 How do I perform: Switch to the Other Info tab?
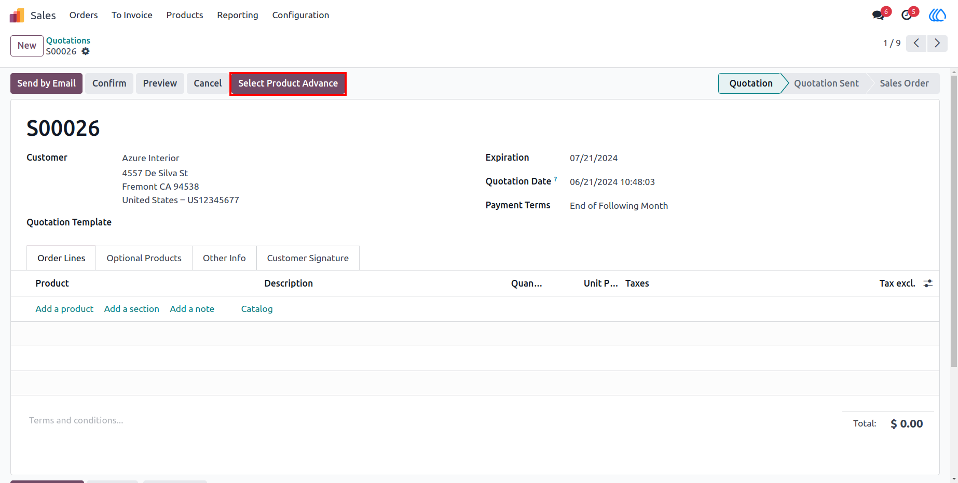[224, 258]
